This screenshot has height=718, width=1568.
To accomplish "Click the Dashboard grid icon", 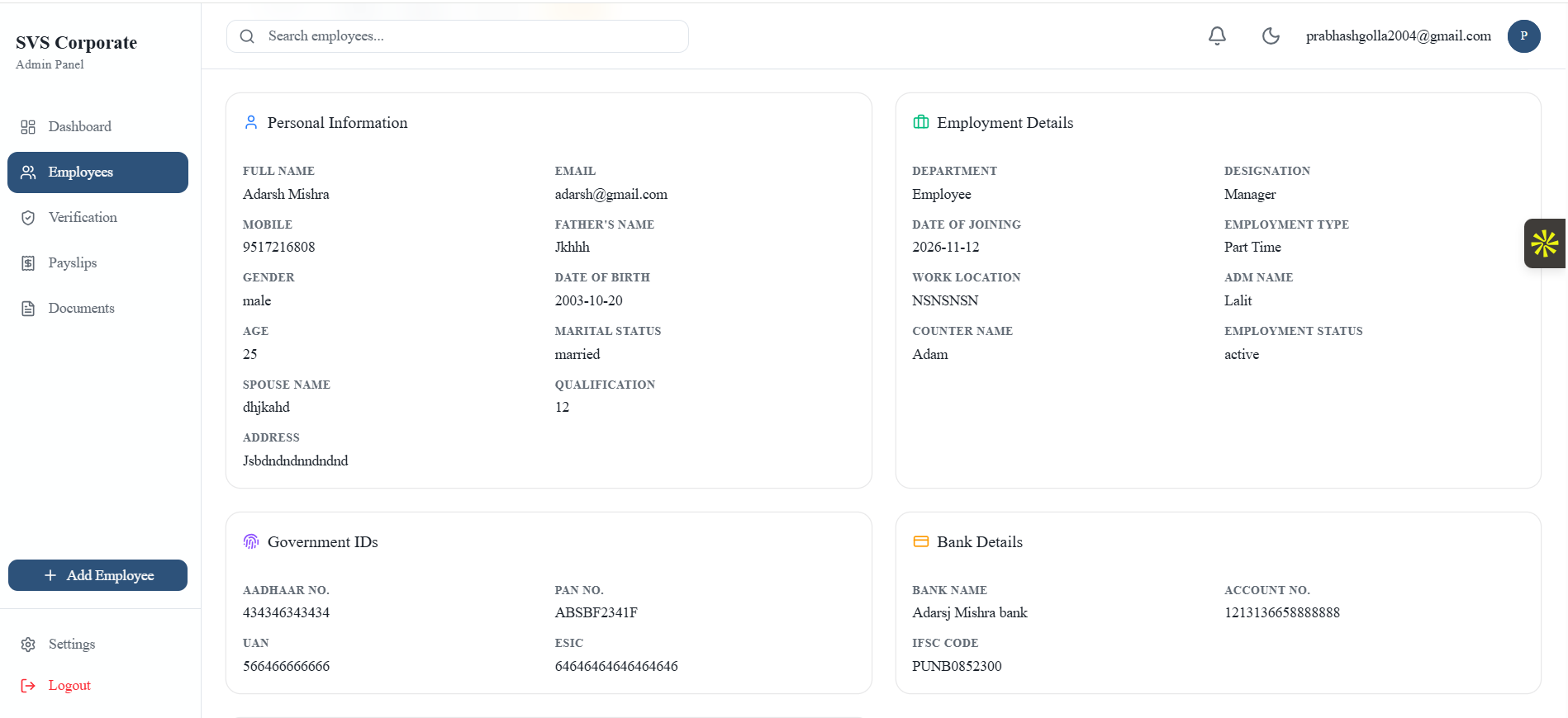I will click(x=28, y=127).
